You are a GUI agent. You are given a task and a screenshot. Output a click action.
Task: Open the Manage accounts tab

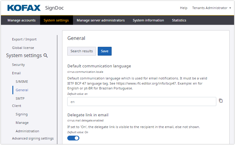[21, 20]
